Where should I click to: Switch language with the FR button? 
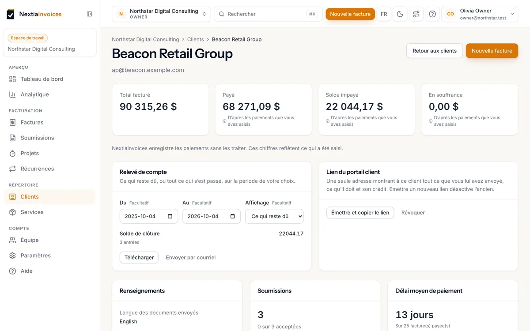tap(384, 14)
